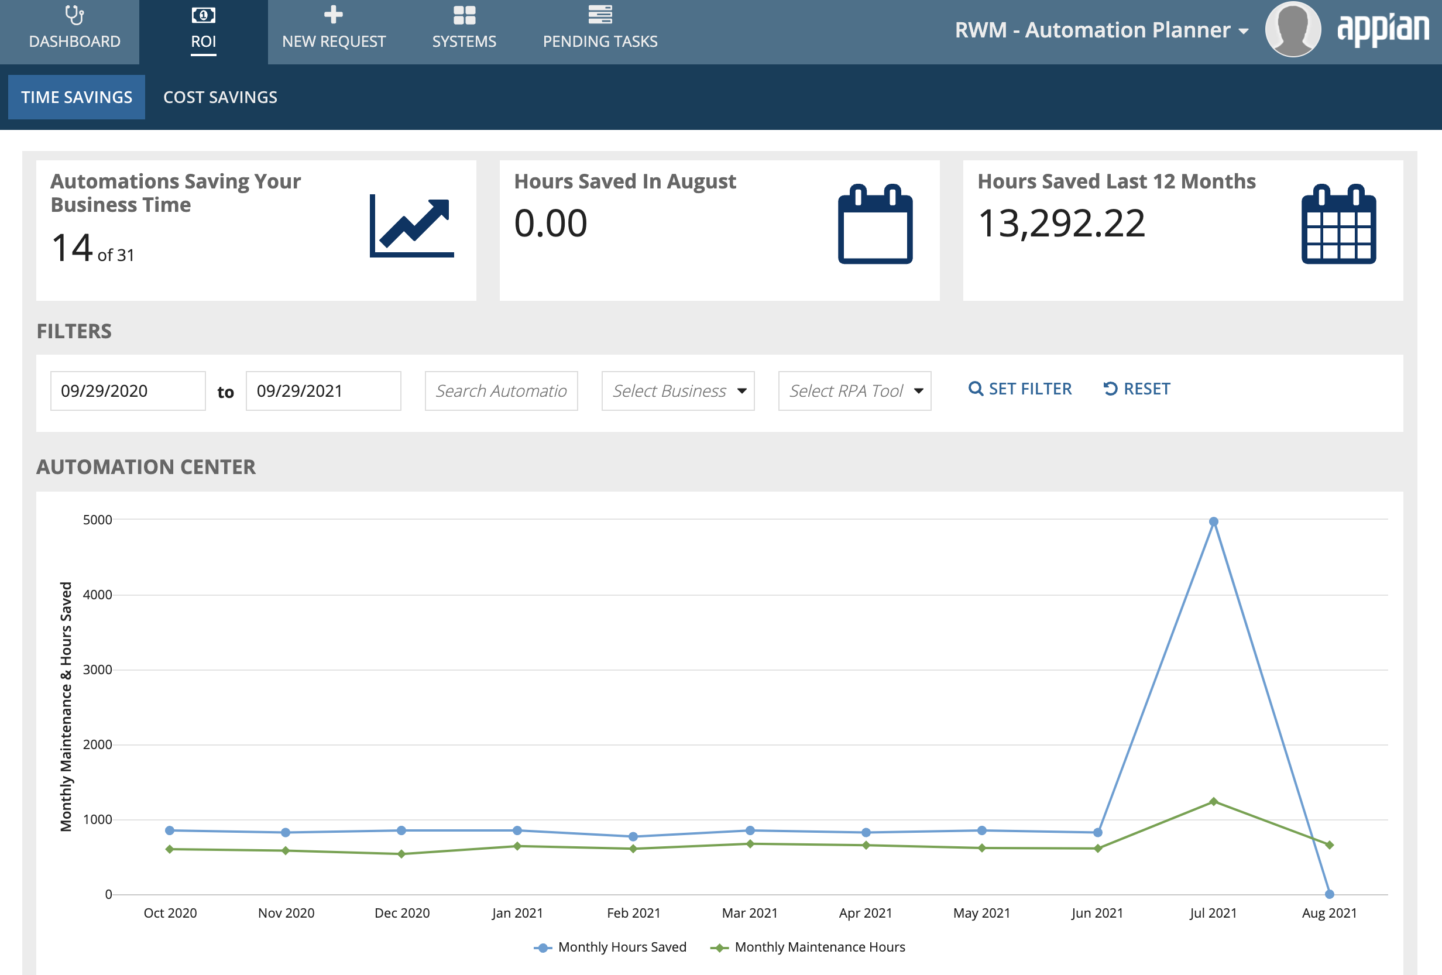The height and width of the screenshot is (975, 1442).
Task: Click the Hours Saved Last 12 Months title
Action: click(x=1116, y=181)
